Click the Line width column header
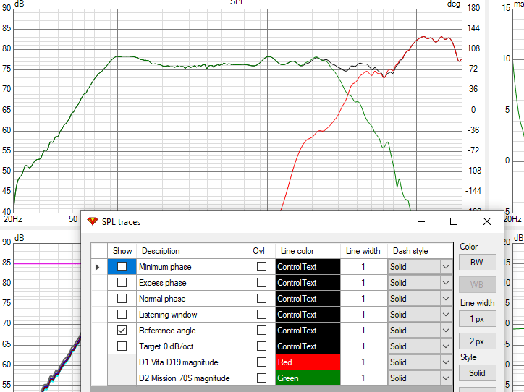Image resolution: width=524 pixels, height=392 pixels. click(364, 251)
